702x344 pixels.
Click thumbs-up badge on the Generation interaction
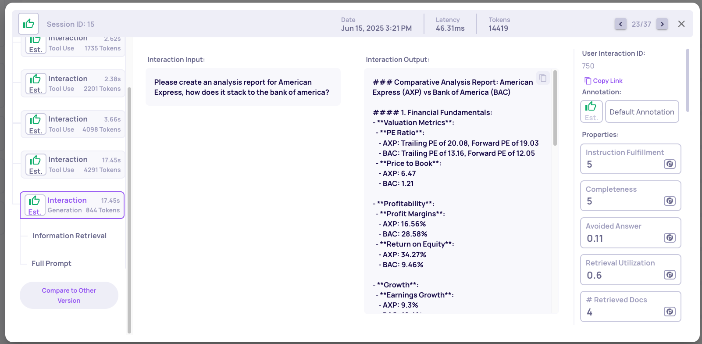click(35, 205)
